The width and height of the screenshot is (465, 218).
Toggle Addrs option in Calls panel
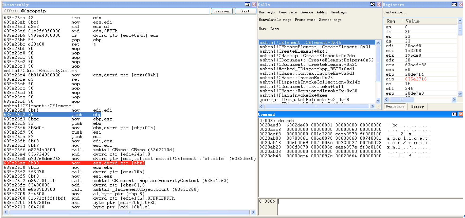pos(322,12)
